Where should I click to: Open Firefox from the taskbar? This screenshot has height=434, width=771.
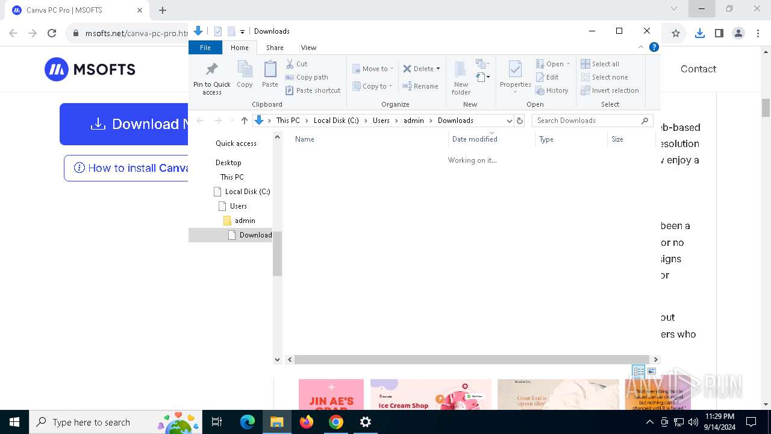(307, 422)
